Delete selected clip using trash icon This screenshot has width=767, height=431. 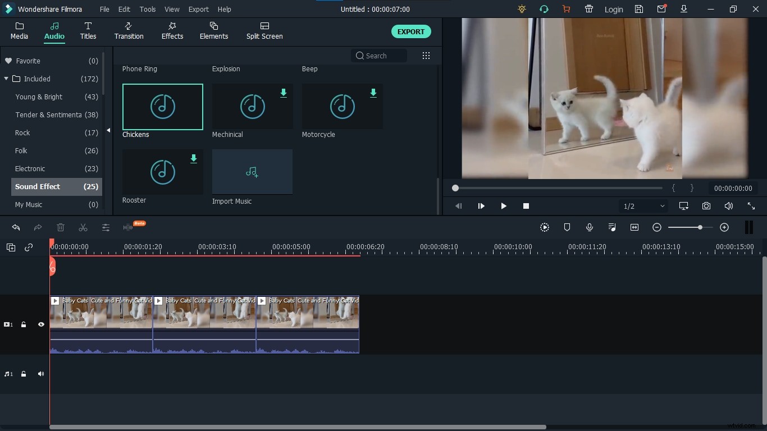click(x=61, y=227)
